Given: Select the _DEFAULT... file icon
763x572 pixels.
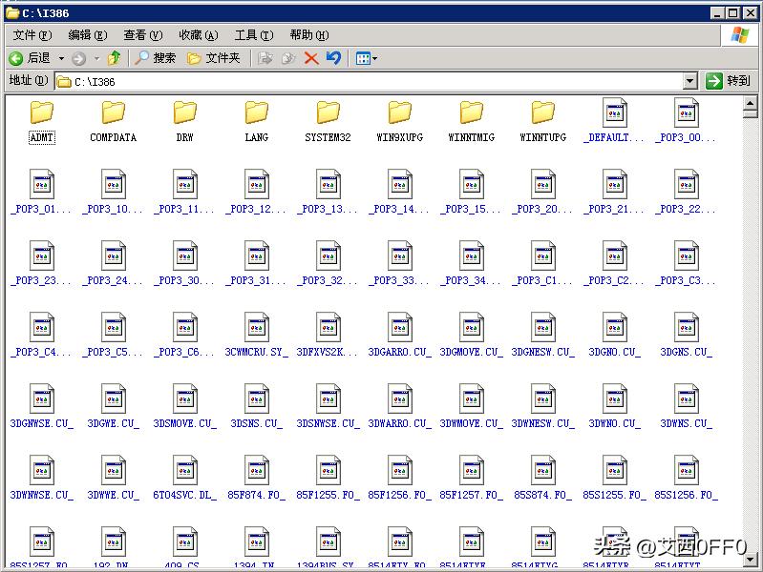Looking at the screenshot, I should (615, 112).
